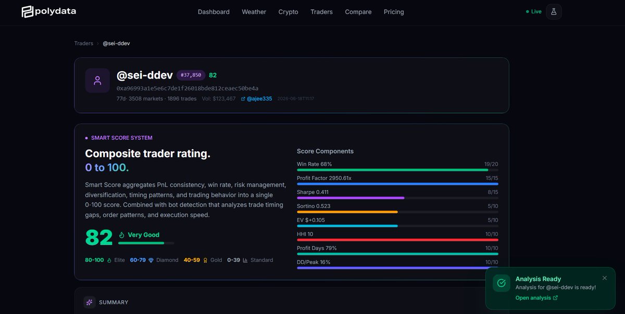This screenshot has width=625, height=314.
Task: Click the Score Components heading
Action: 325,151
